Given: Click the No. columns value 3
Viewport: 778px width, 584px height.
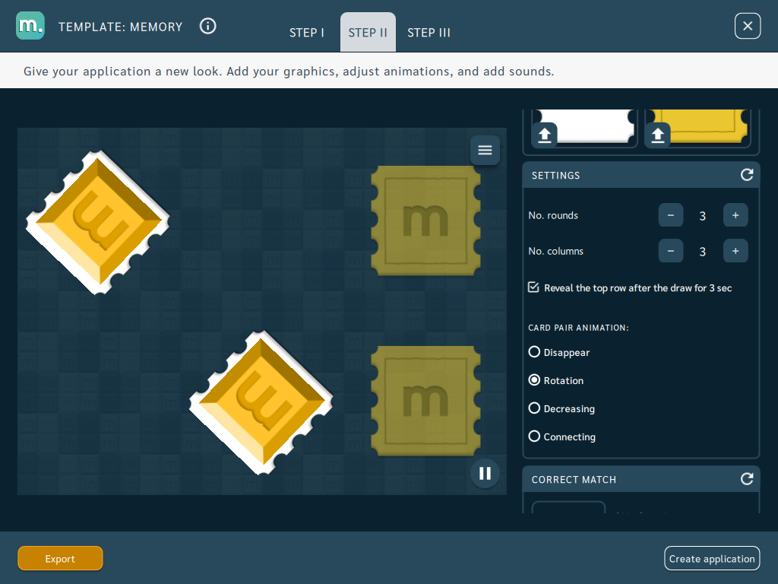Looking at the screenshot, I should (702, 252).
